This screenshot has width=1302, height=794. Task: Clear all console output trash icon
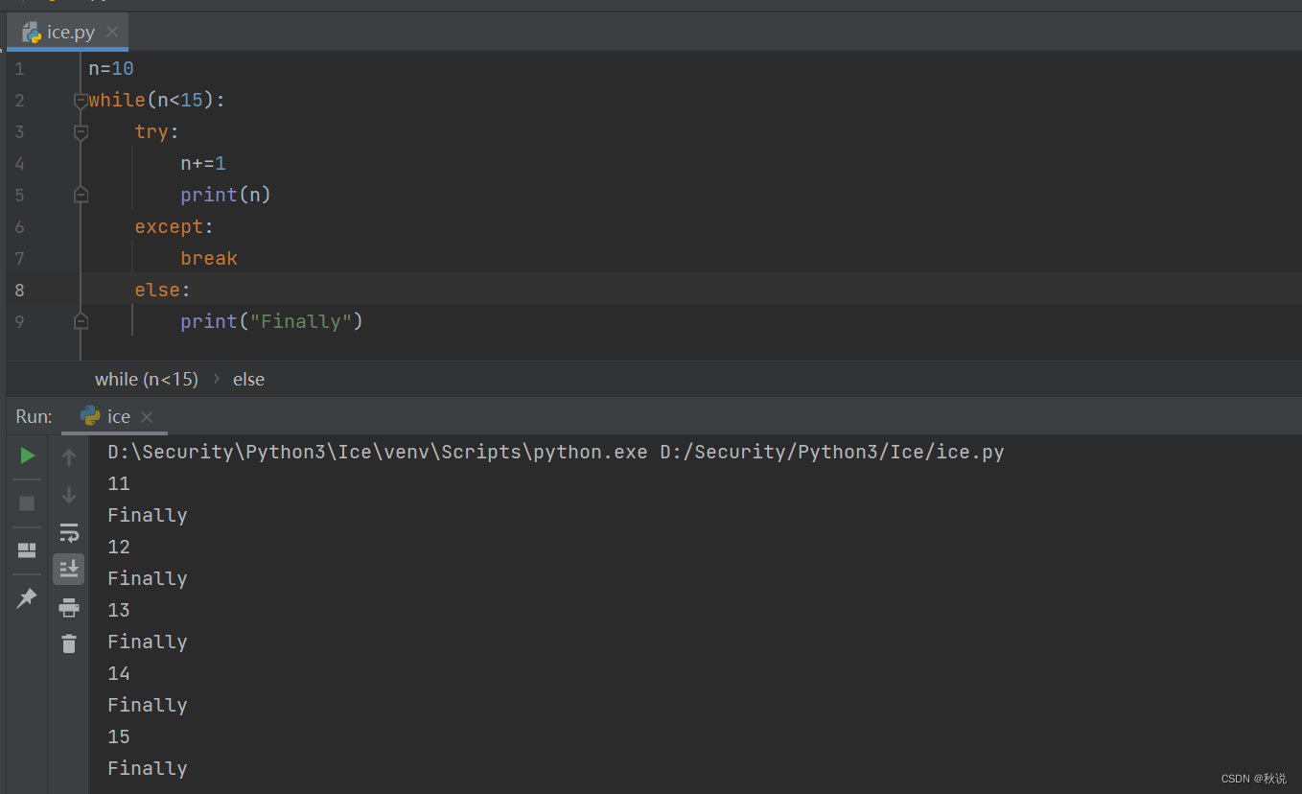pyautogui.click(x=69, y=643)
